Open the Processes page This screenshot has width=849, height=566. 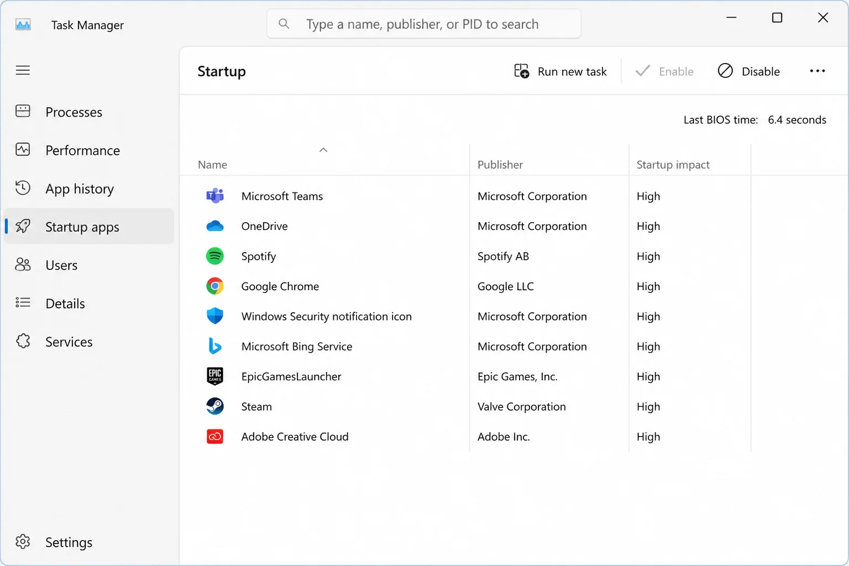tap(88, 112)
